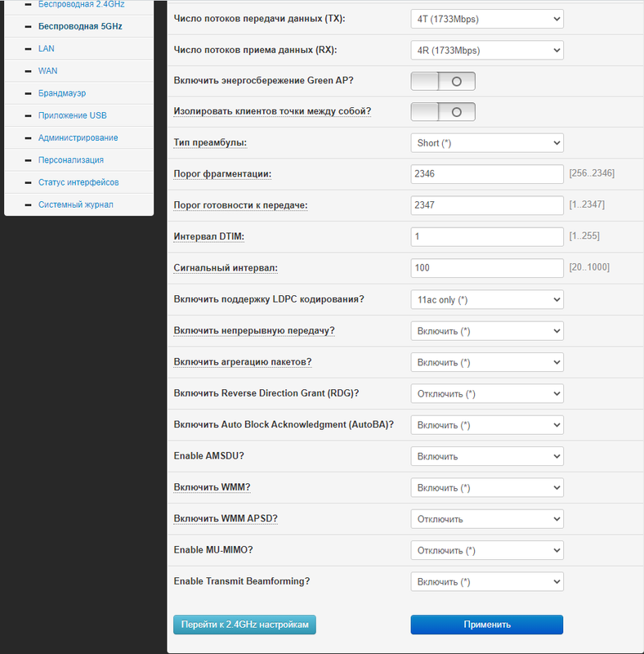The height and width of the screenshot is (654, 644).
Task: Click the Перейти к 2.4GHz настройкам button
Action: click(x=244, y=625)
